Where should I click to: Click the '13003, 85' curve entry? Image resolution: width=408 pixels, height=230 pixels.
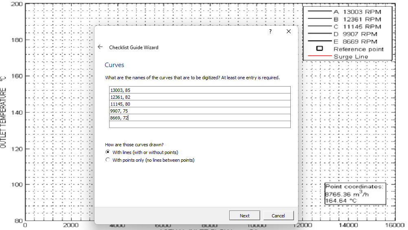(x=200, y=90)
